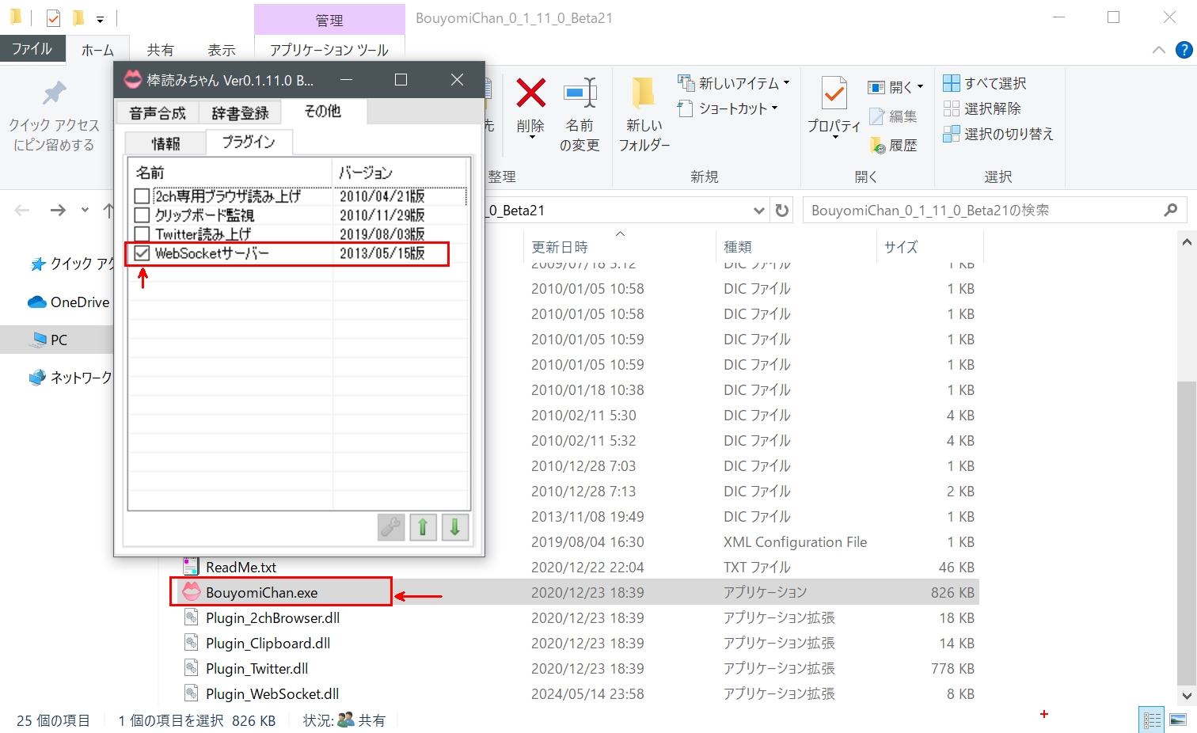1197x733 pixels.
Task: Click the red delete X icon
Action: (x=530, y=94)
